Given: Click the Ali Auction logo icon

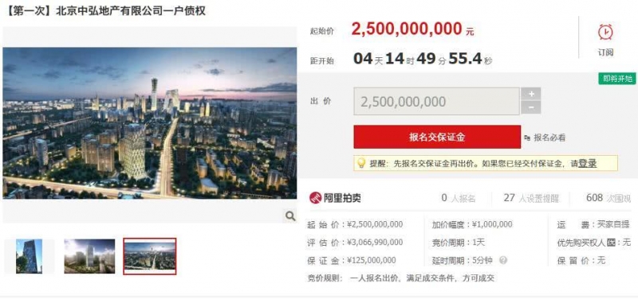Looking at the screenshot, I should (316, 198).
